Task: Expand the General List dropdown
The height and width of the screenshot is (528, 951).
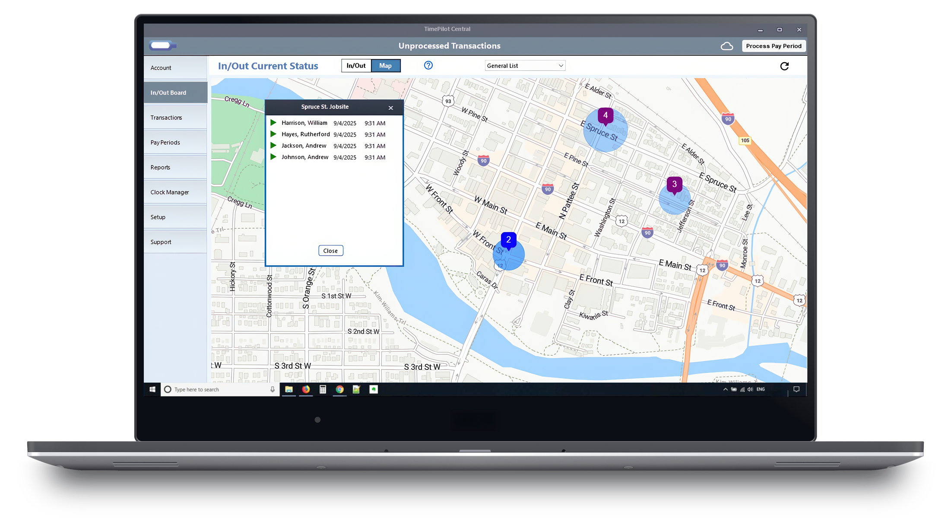Action: [x=525, y=66]
